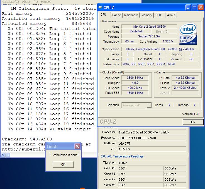205x189 pixels.
Task: Open the Processor #1 selection dropdown
Action: pyautogui.click(x=136, y=105)
